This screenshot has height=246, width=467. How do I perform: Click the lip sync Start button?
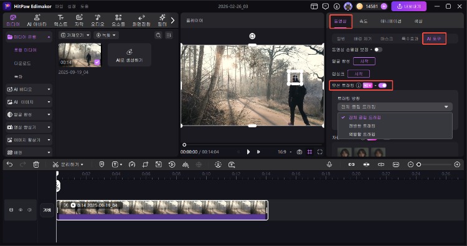358,74
